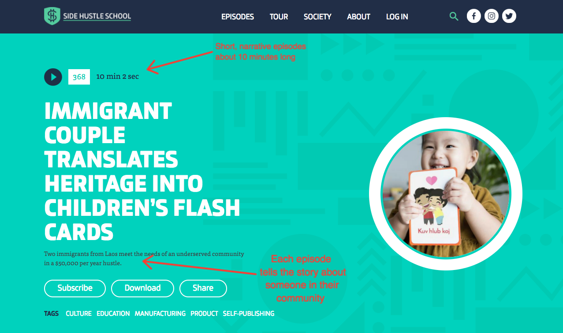Open the search magnifier icon

[454, 17]
